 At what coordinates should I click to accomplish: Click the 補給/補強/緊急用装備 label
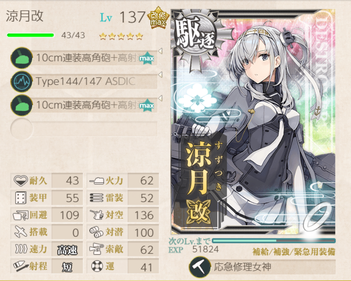294,252
